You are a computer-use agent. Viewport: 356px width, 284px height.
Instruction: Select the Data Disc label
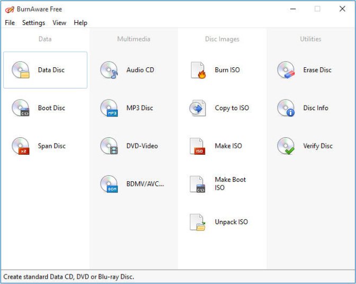51,70
